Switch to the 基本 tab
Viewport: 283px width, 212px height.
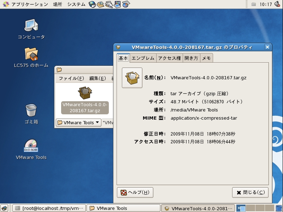pos(123,58)
